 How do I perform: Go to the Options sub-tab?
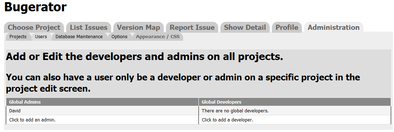click(120, 36)
